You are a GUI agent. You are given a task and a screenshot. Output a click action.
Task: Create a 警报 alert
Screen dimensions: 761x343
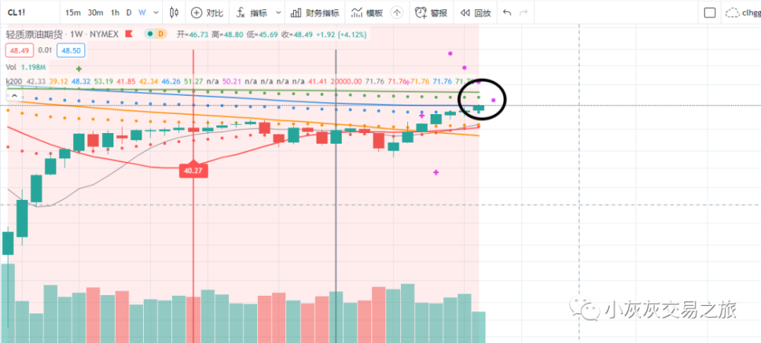(431, 13)
